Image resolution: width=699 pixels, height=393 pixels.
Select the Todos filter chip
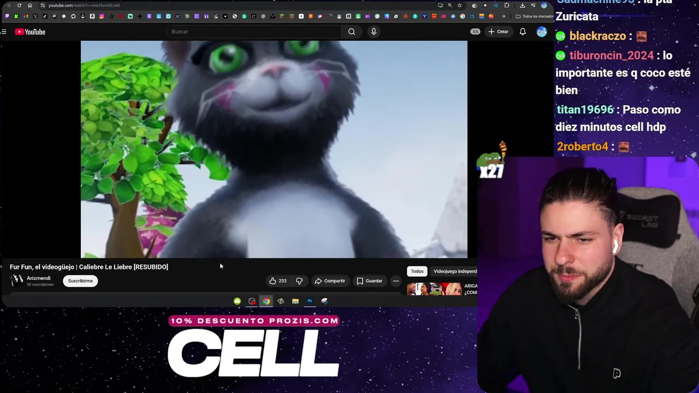[417, 271]
